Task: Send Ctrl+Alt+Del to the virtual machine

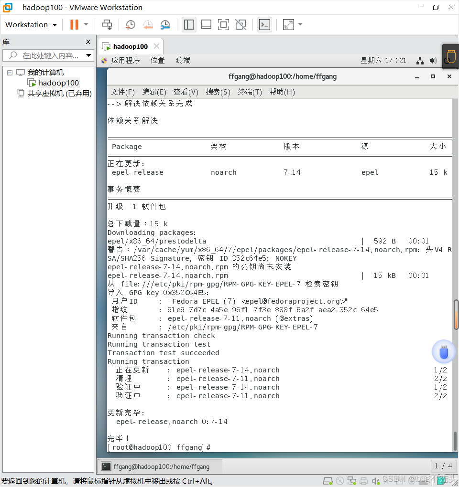Action: click(107, 24)
